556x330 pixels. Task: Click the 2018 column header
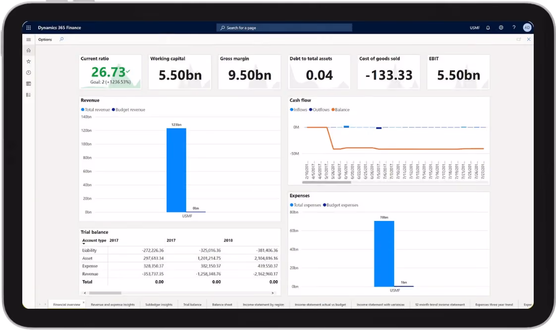point(228,240)
